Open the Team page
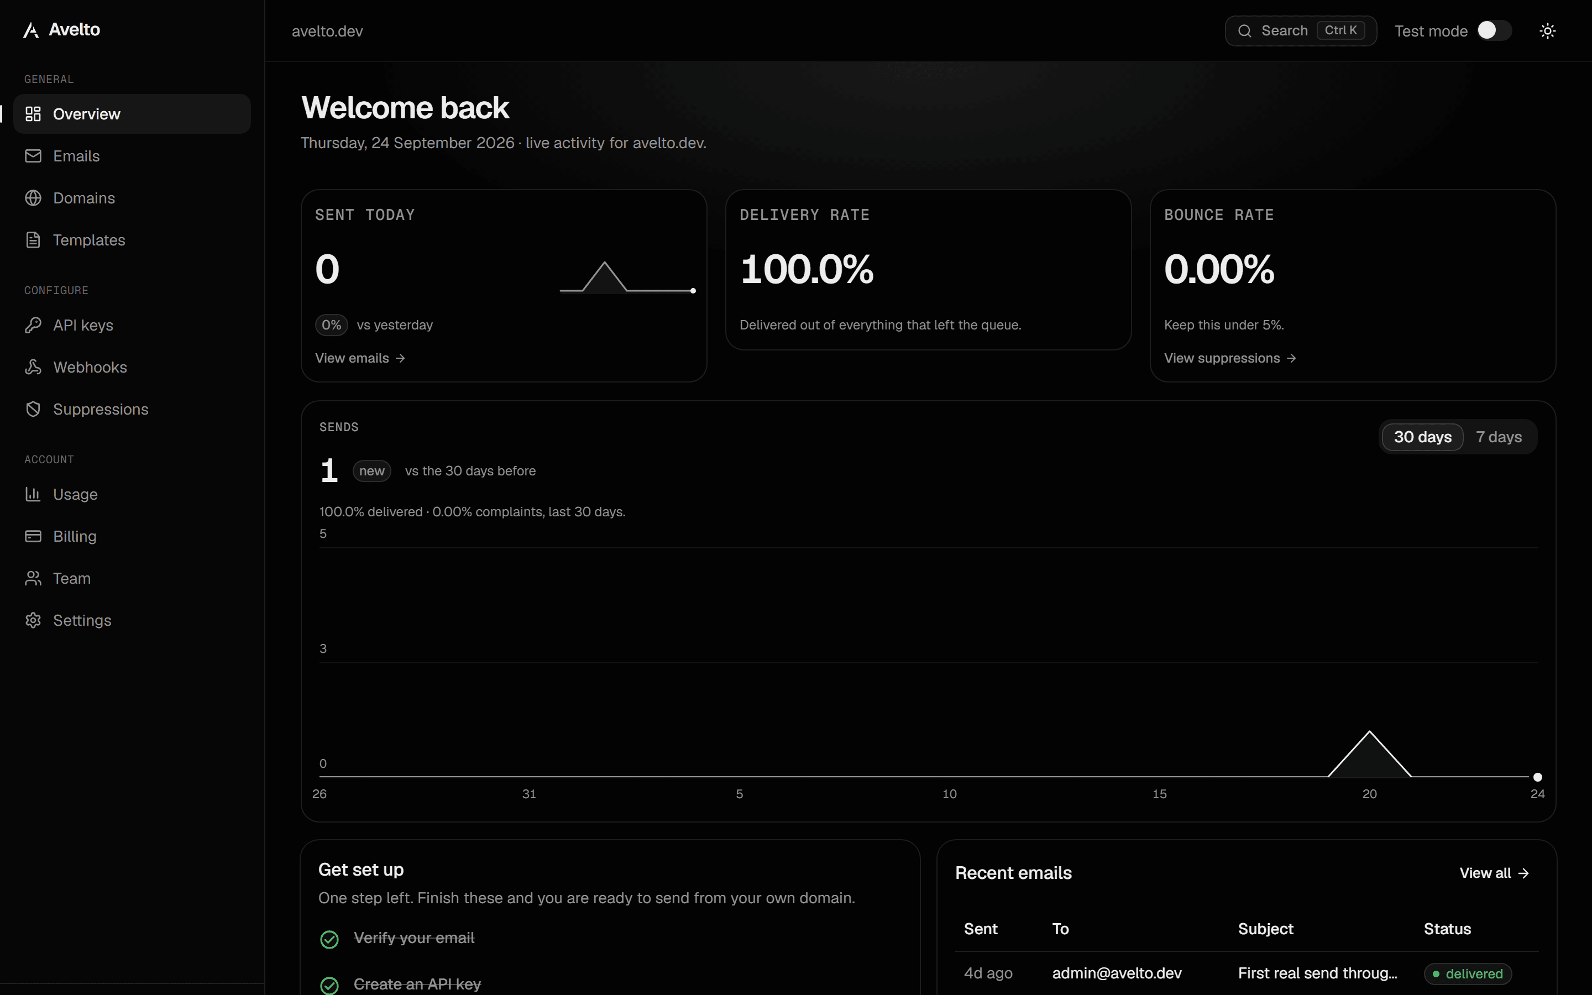Image resolution: width=1592 pixels, height=995 pixels. tap(132, 578)
